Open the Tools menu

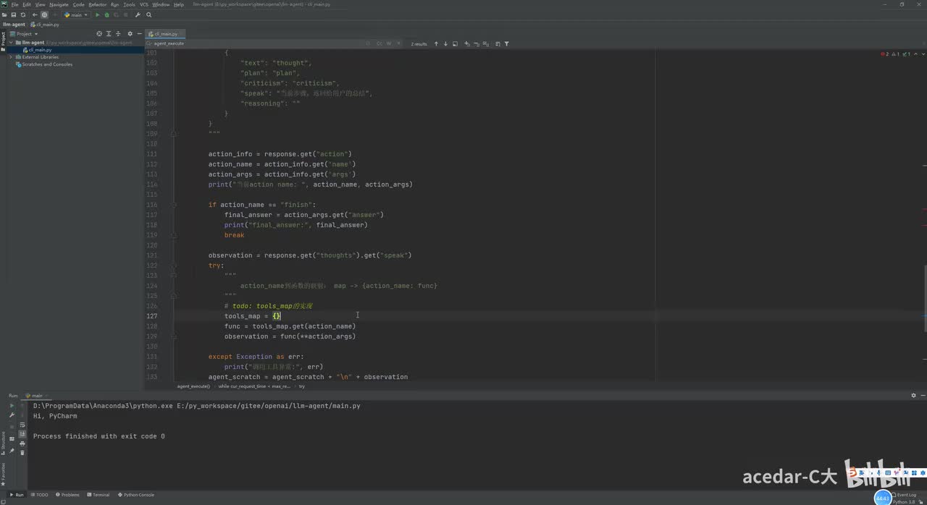point(129,4)
